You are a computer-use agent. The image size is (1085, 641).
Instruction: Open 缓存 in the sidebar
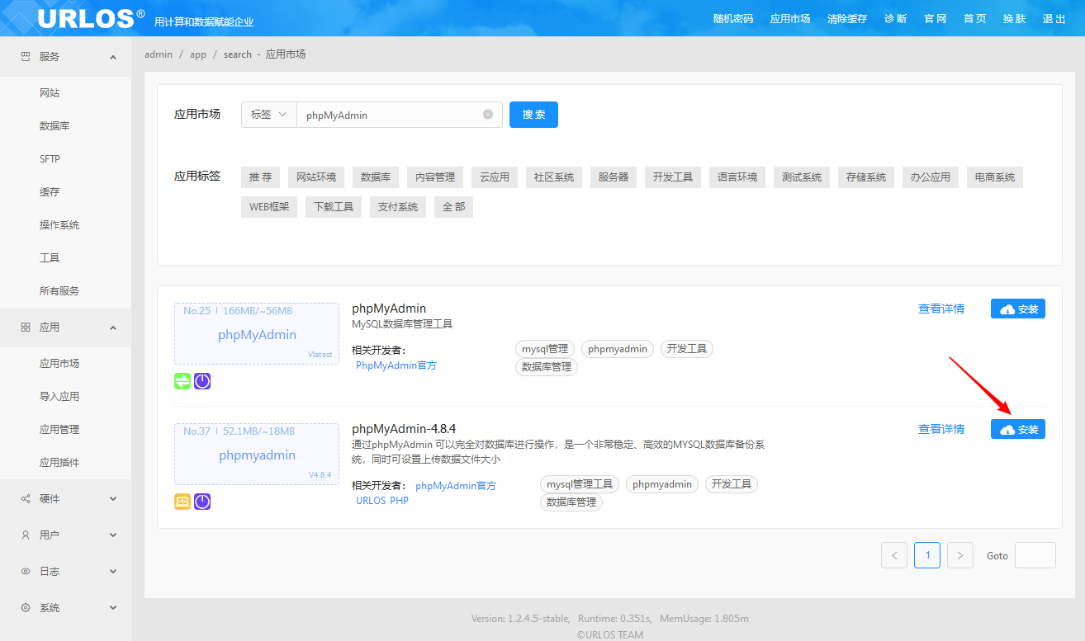(50, 192)
